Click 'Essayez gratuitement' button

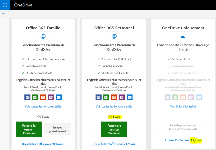(57, 129)
